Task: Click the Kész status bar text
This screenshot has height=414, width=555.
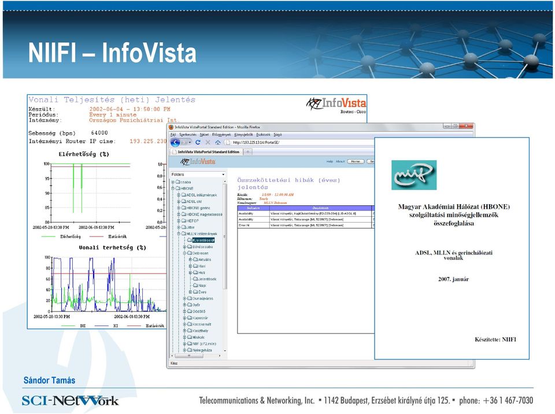Action: point(174,363)
